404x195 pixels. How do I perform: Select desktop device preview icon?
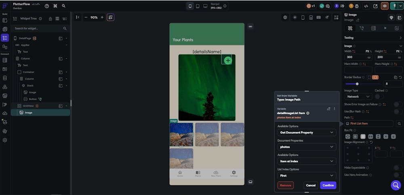click(205, 6)
